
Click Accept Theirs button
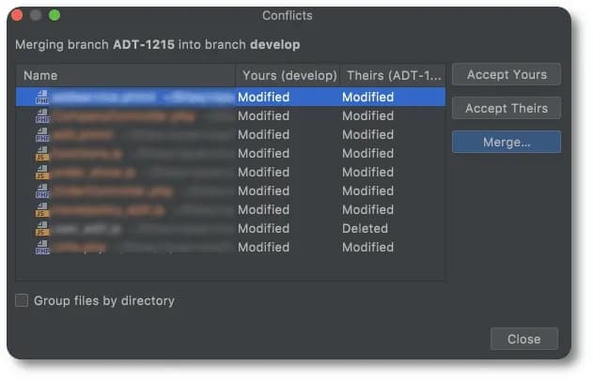pos(507,108)
